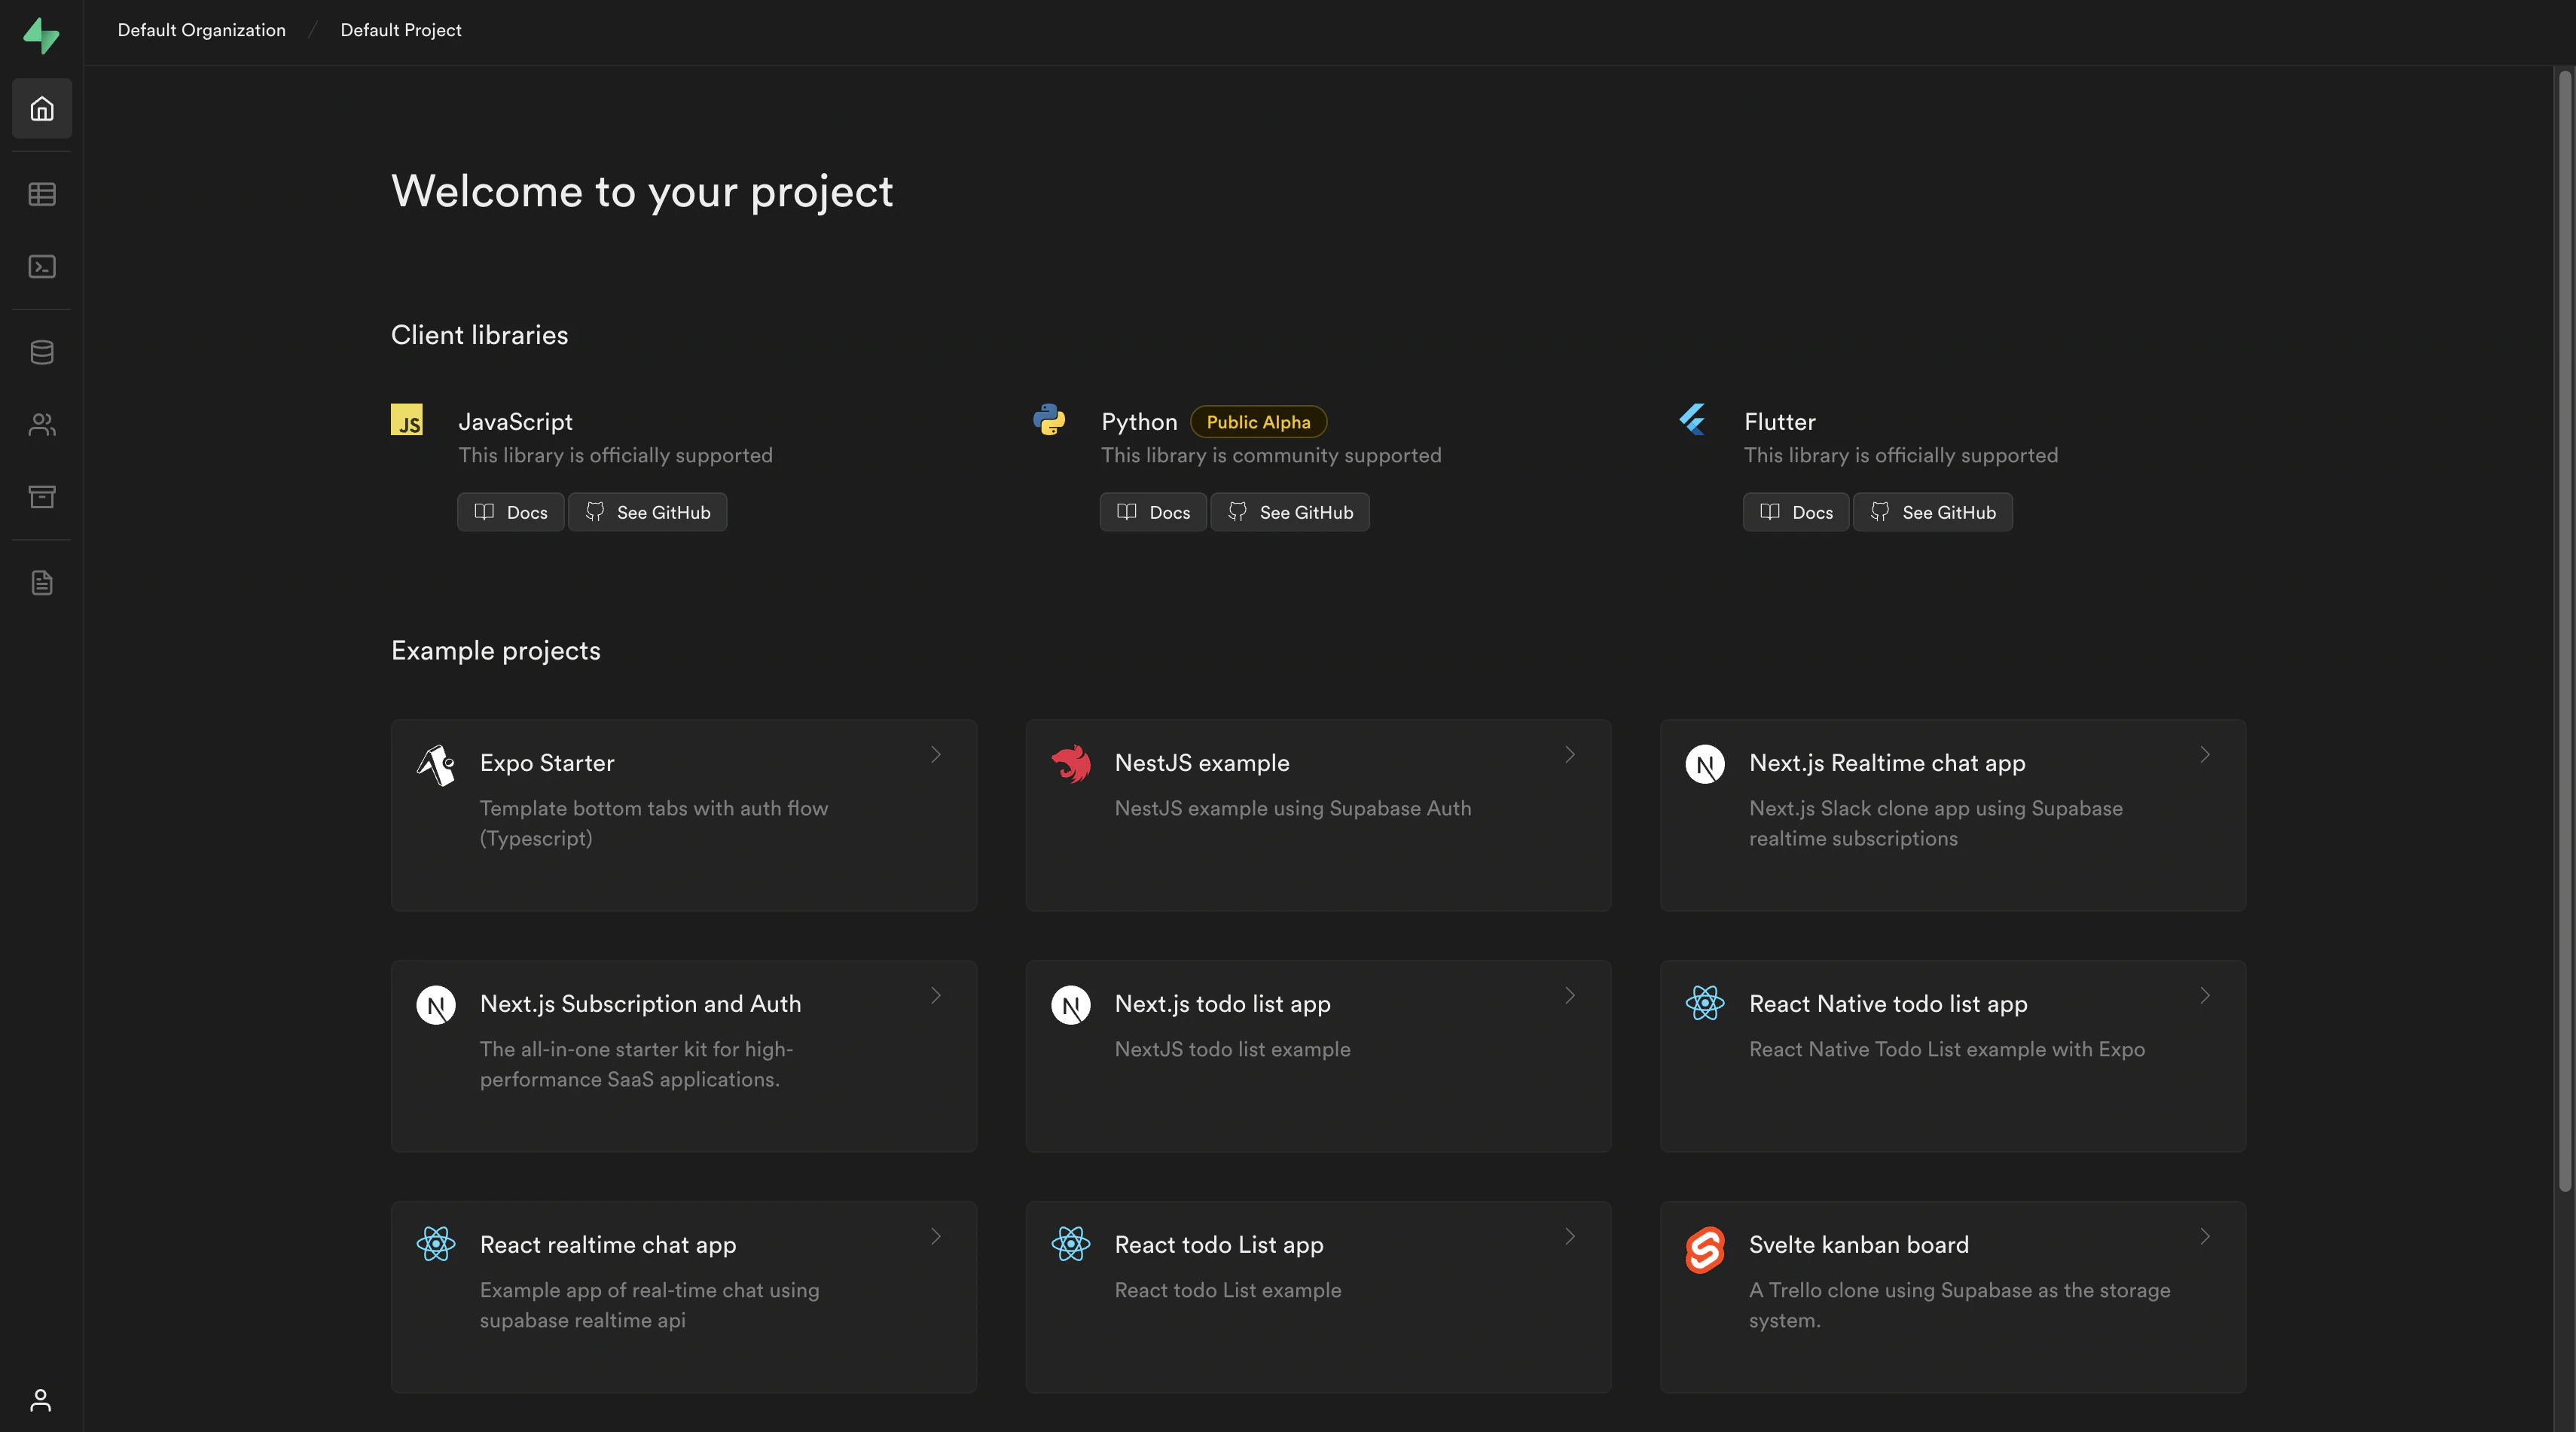This screenshot has width=2576, height=1432.
Task: Click 'Welcome to your project' heading
Action: coord(642,191)
